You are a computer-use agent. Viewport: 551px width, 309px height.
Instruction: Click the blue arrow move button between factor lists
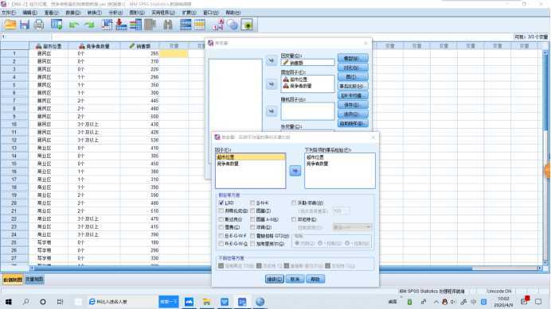tap(295, 171)
